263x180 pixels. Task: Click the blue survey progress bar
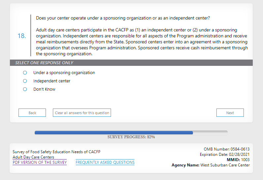[114, 133]
